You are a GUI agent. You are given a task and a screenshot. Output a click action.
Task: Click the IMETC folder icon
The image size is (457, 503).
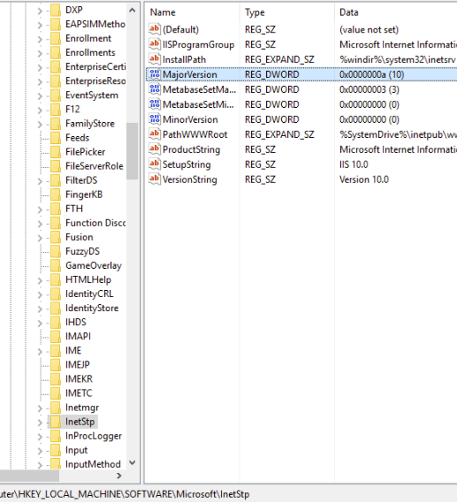56,393
